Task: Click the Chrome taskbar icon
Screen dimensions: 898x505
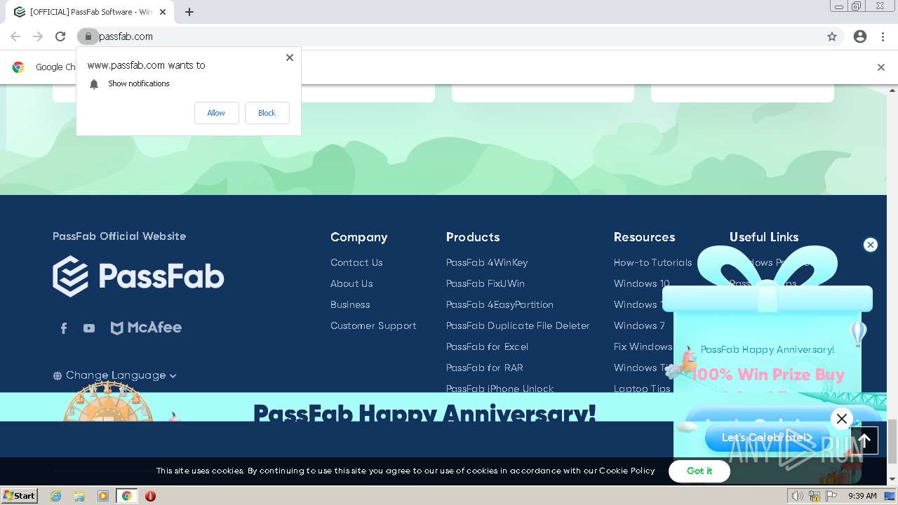Action: click(127, 496)
